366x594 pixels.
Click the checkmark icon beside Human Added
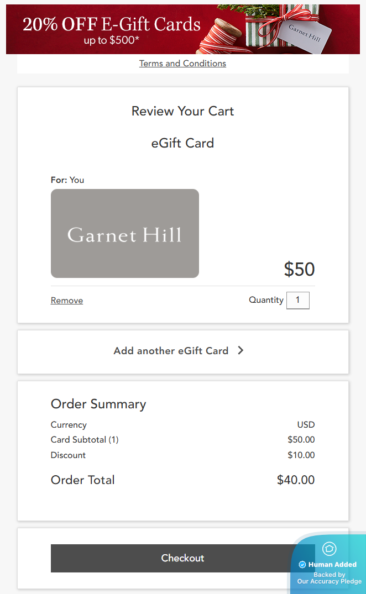pyautogui.click(x=302, y=565)
